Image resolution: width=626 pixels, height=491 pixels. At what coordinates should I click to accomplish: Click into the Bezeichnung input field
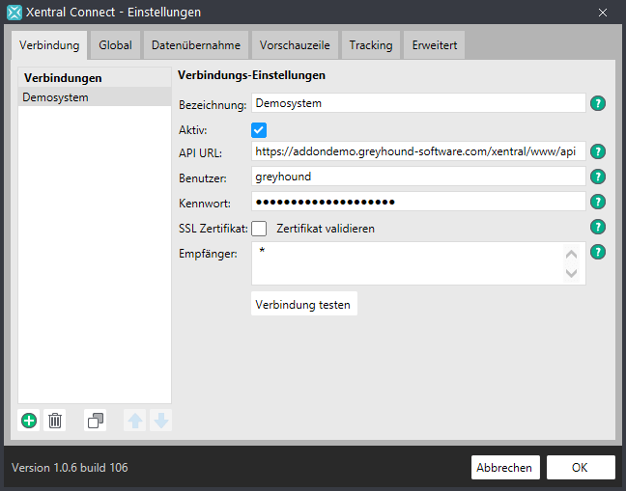[418, 103]
